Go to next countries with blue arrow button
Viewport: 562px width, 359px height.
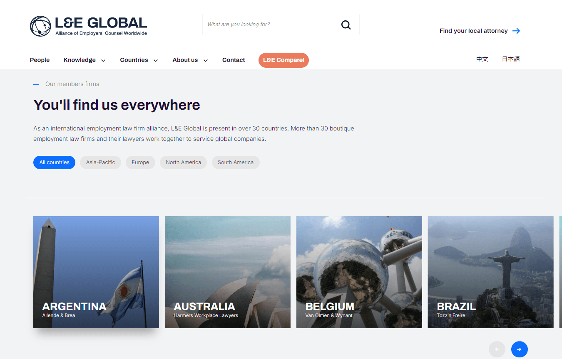(x=519, y=349)
